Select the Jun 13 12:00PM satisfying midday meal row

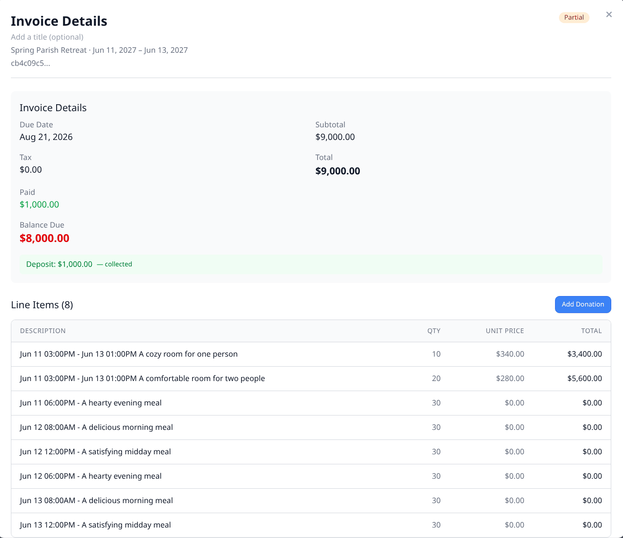point(311,525)
